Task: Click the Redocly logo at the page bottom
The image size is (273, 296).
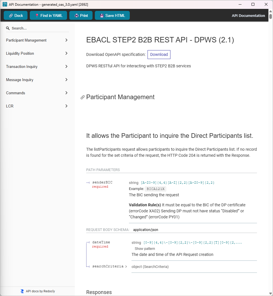Action: (22, 291)
